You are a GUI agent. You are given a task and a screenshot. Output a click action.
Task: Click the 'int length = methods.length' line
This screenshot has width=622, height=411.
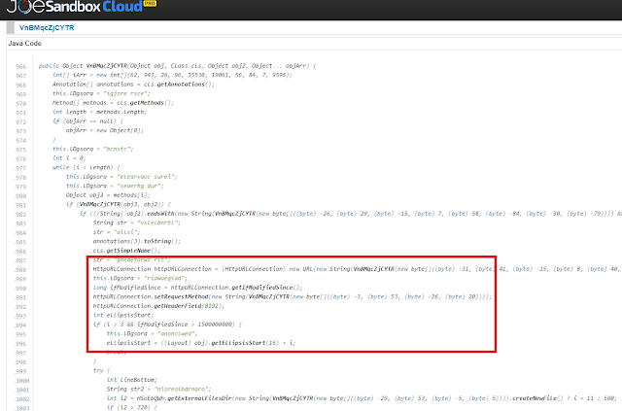99,112
